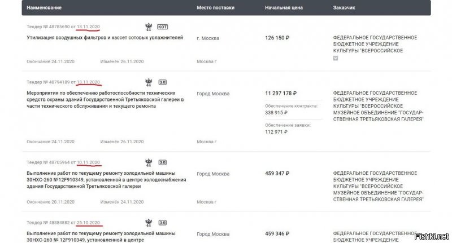Sort by the Начальная цена column header
Image resolution: width=452 pixels, height=243 pixels.
(x=284, y=8)
